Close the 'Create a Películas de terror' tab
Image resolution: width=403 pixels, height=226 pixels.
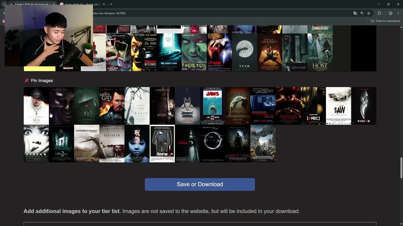(54, 4)
